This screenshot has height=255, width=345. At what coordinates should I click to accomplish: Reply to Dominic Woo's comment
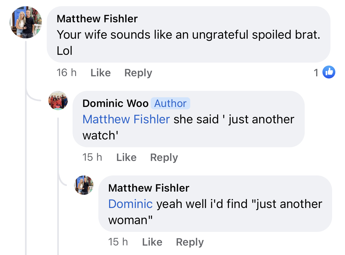tap(164, 157)
